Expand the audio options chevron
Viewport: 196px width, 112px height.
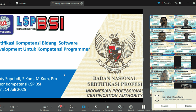coord(4,107)
